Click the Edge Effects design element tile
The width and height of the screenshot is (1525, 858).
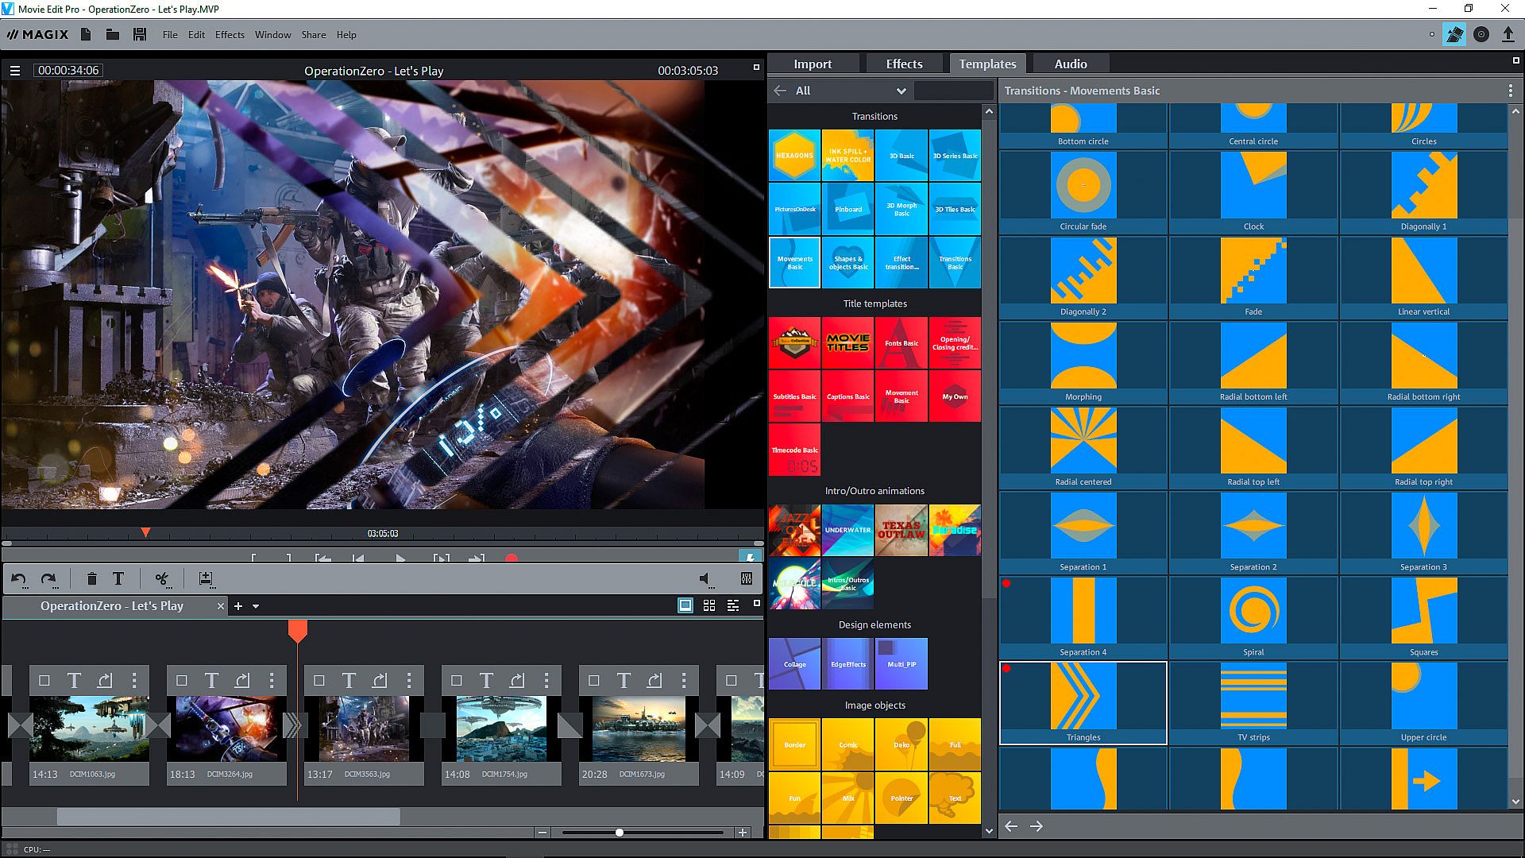click(847, 664)
